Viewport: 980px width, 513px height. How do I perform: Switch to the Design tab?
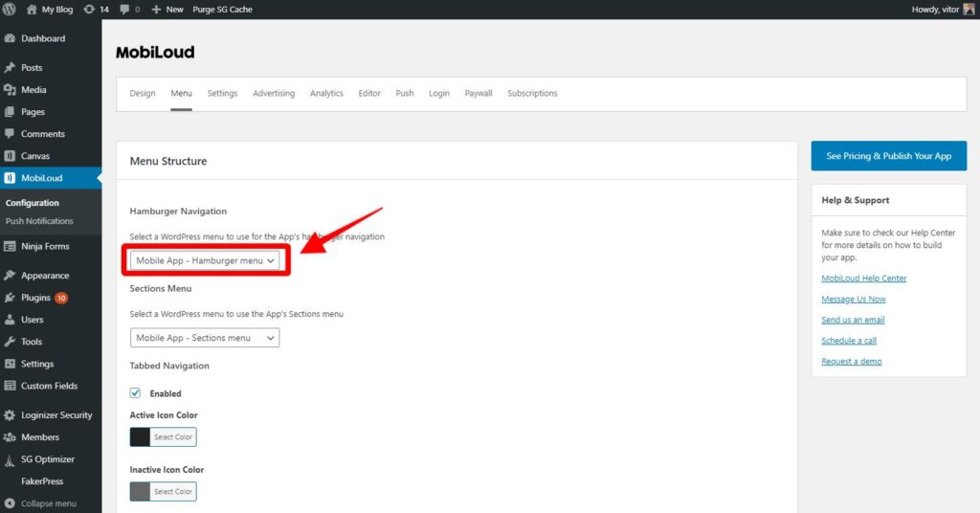[x=143, y=93]
